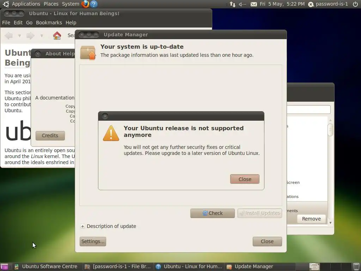Open Go menu in Help browser
This screenshot has width=361, height=271.
(x=29, y=23)
